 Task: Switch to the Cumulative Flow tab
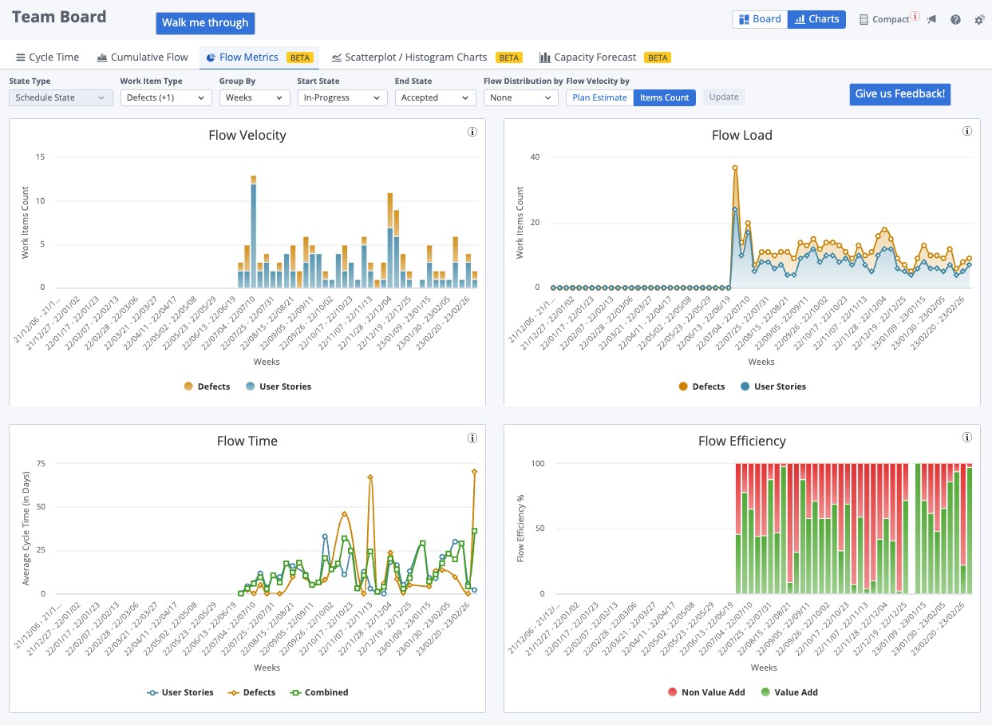click(x=142, y=57)
